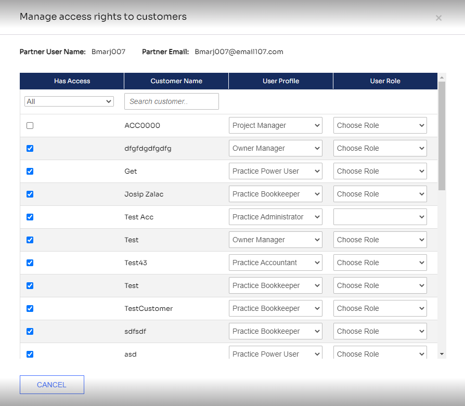Viewport: 465px width, 406px height.
Task: Click the Has Access column header
Action: click(72, 81)
